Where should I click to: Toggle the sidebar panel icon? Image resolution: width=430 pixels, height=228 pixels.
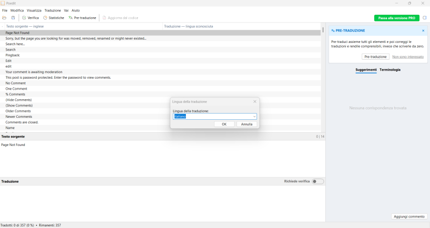pyautogui.click(x=424, y=18)
